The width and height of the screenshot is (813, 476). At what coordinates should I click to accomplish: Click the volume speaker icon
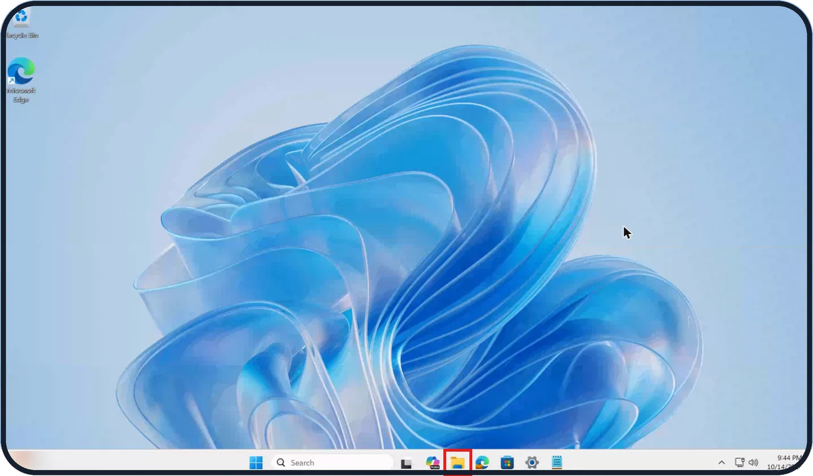tap(753, 463)
